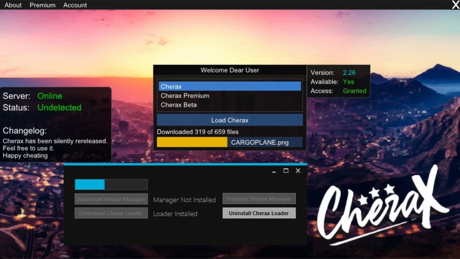Select Cherax from the product list
The height and width of the screenshot is (259, 460).
[x=230, y=86]
